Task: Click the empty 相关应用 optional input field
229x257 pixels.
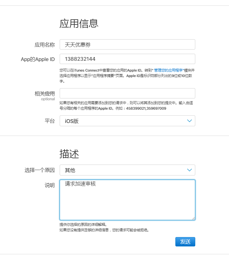Action: [x=127, y=93]
